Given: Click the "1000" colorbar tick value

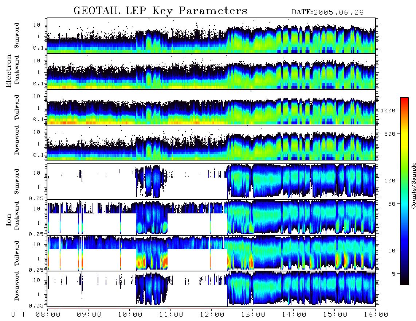Looking at the screenshot, I should tap(388, 110).
